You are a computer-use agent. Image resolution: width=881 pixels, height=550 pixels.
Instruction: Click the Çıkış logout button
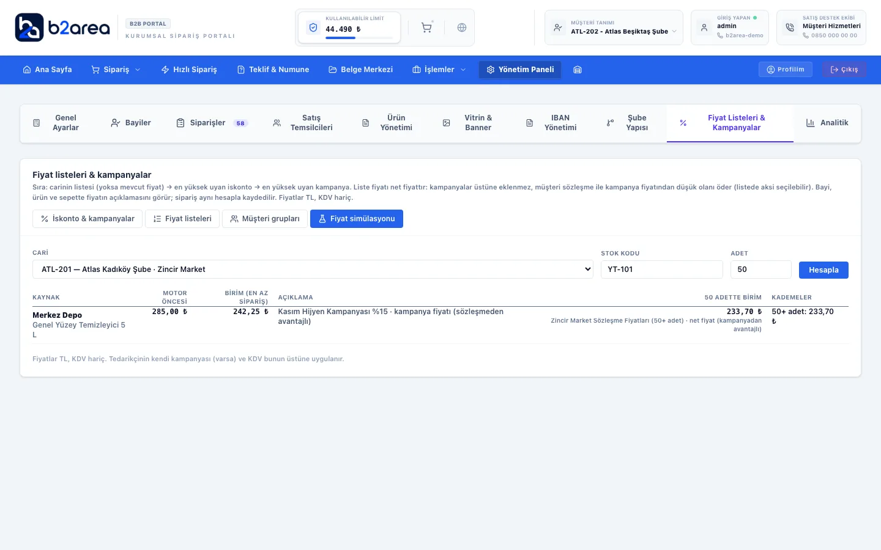point(844,70)
